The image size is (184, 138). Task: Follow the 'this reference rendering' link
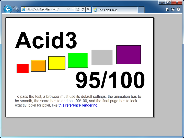coord(78,105)
